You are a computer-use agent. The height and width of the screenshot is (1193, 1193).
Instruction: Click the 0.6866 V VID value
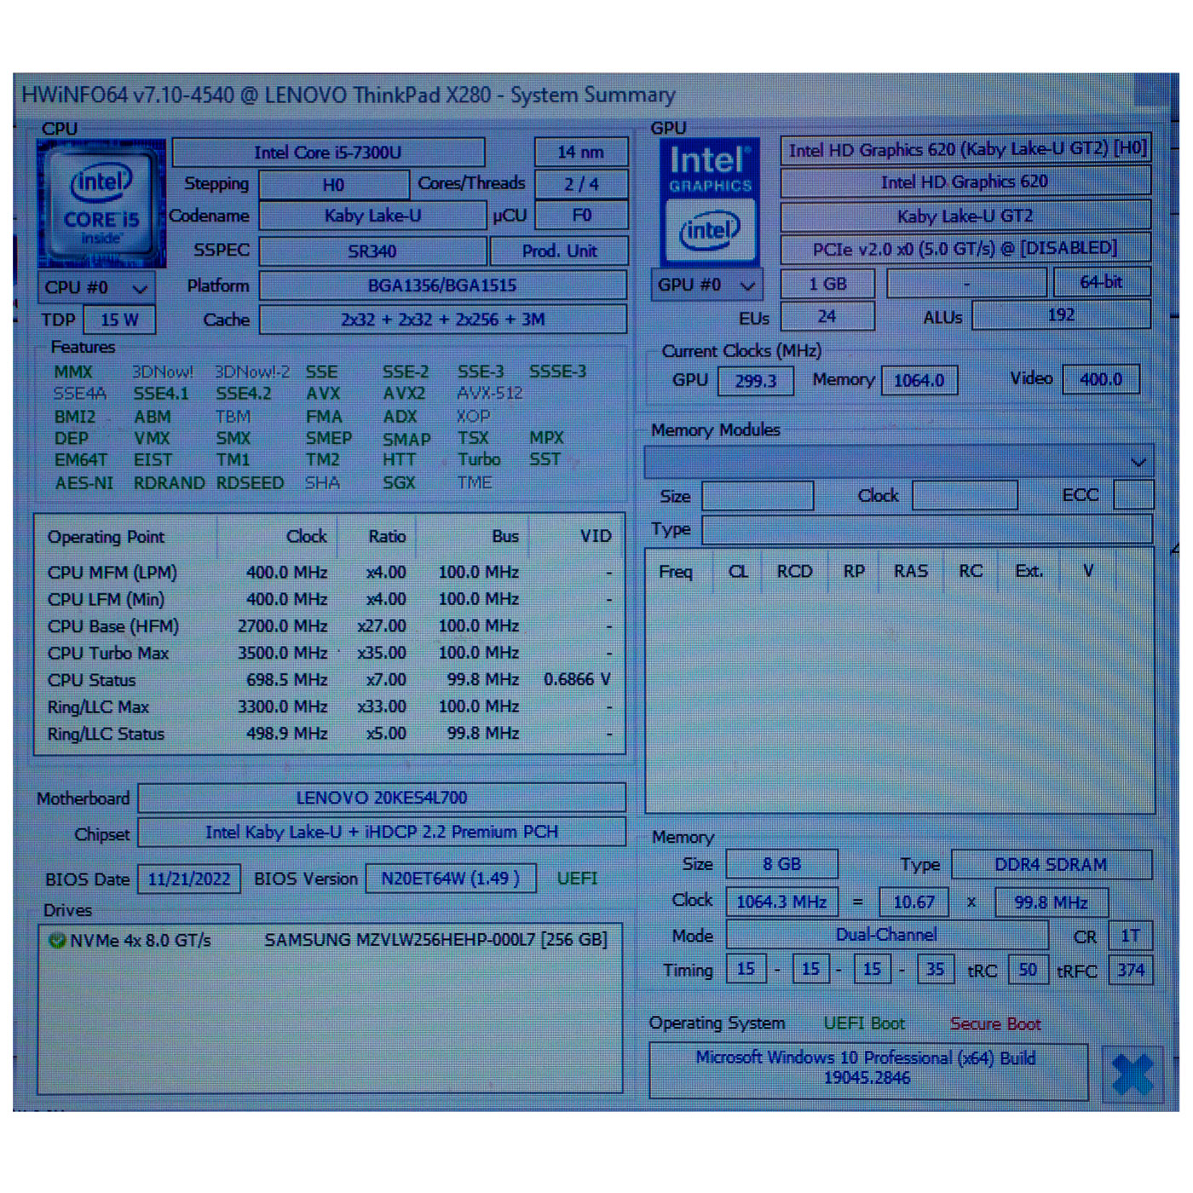[x=577, y=680]
